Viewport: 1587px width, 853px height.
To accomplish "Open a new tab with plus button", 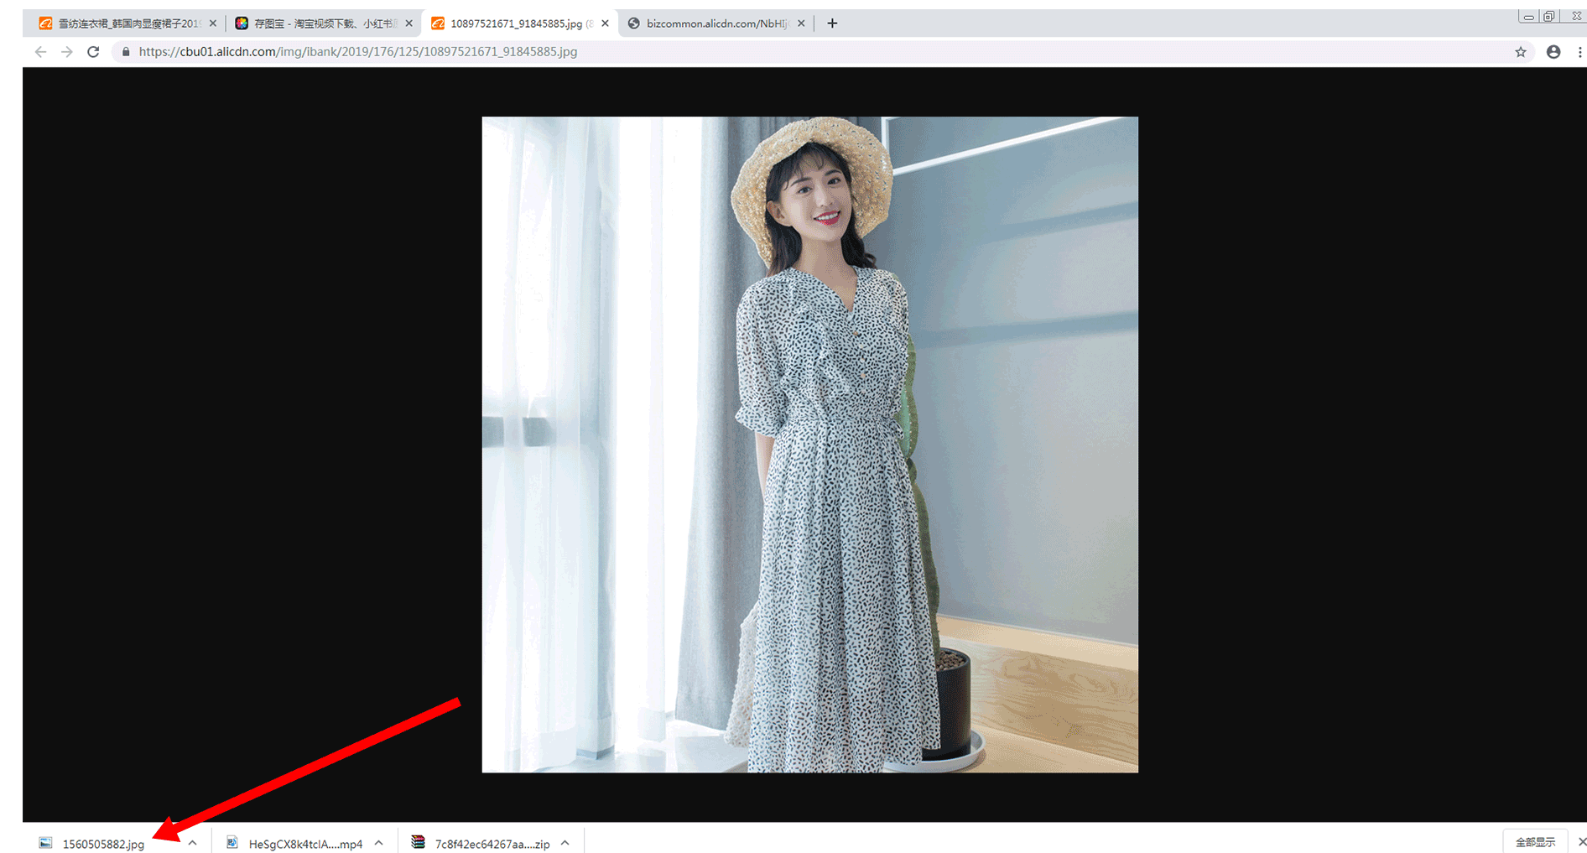I will tap(832, 23).
